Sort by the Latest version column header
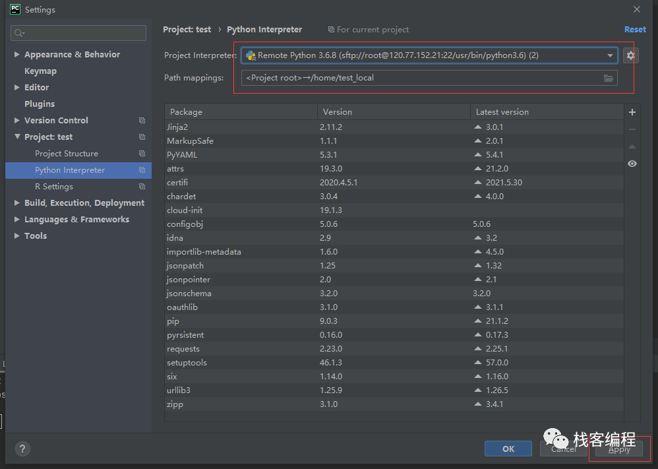The image size is (658, 469). [547, 112]
